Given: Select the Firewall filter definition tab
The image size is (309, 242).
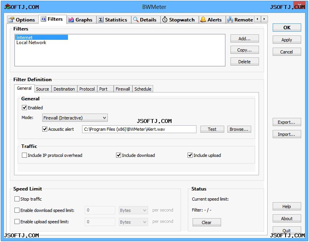Looking at the screenshot, I should 123,89.
